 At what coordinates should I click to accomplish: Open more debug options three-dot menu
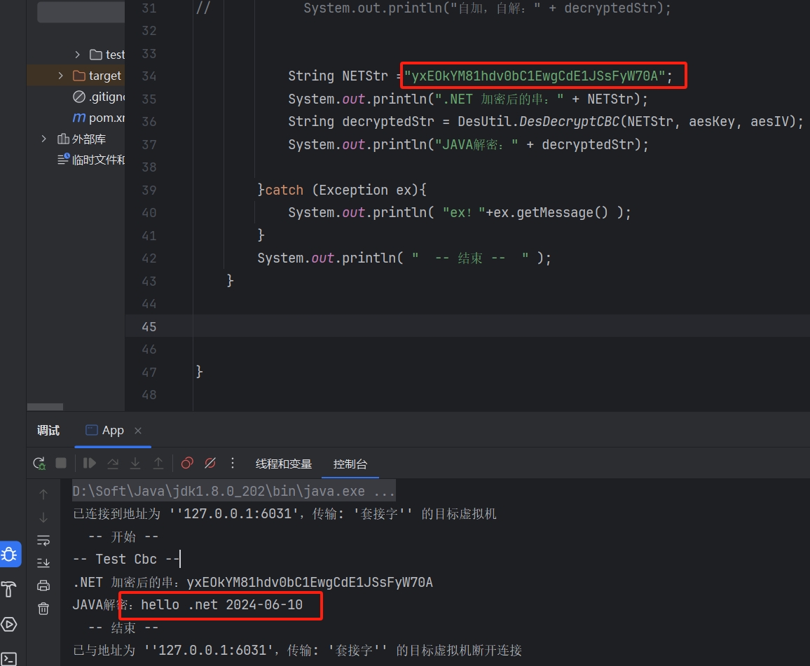tap(233, 463)
